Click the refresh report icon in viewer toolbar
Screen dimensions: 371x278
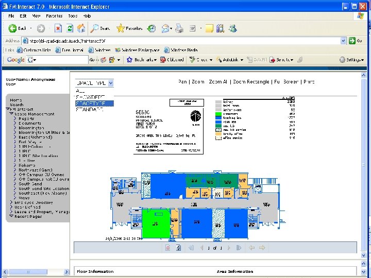179,248
